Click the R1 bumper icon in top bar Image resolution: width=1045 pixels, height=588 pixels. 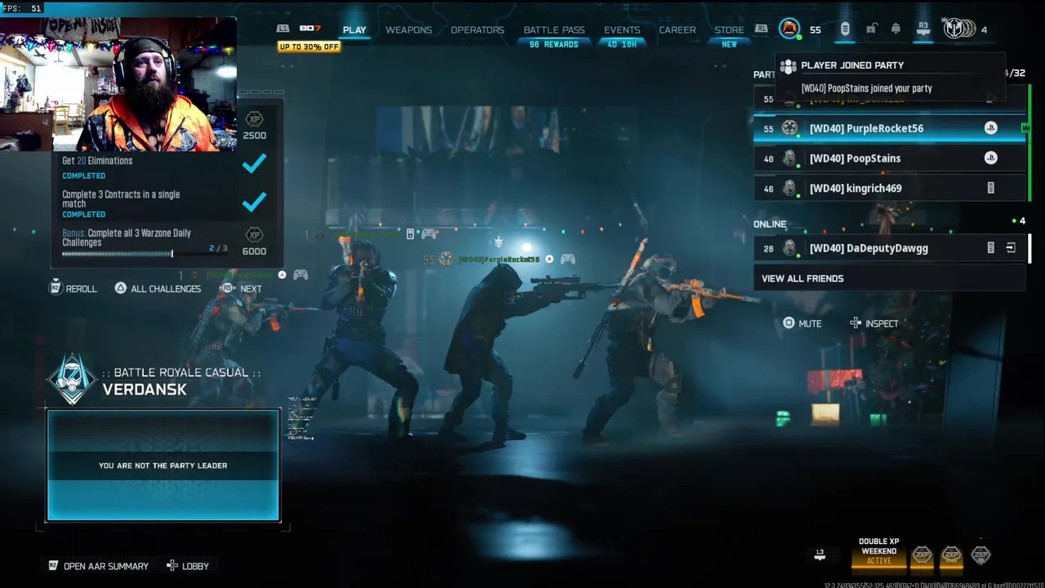[x=761, y=29]
